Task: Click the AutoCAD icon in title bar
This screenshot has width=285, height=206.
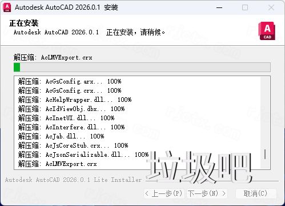Action: click(x=7, y=7)
